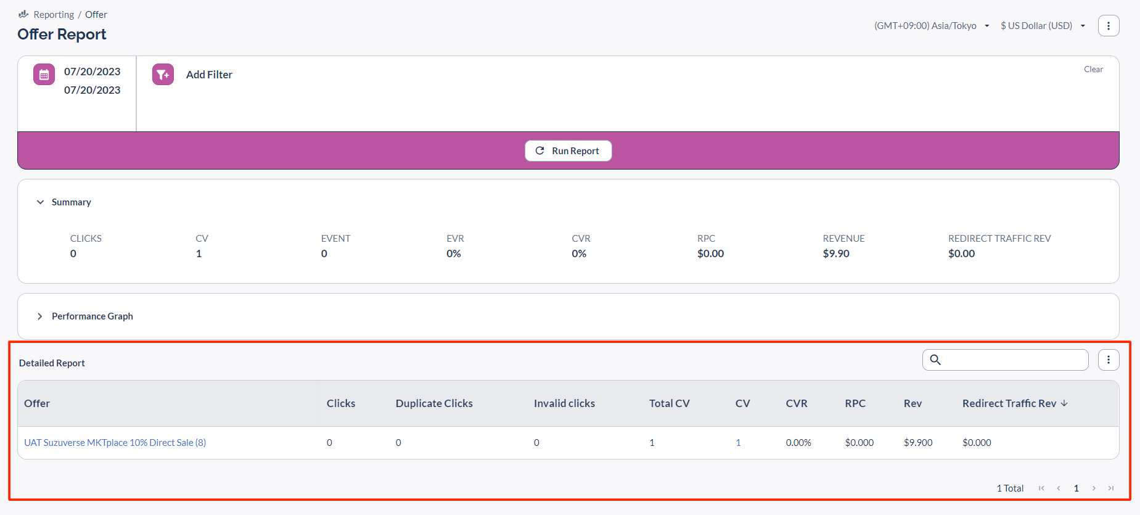1140x515 pixels.
Task: Open the Asia/Tokyo timezone dropdown
Action: coord(931,26)
